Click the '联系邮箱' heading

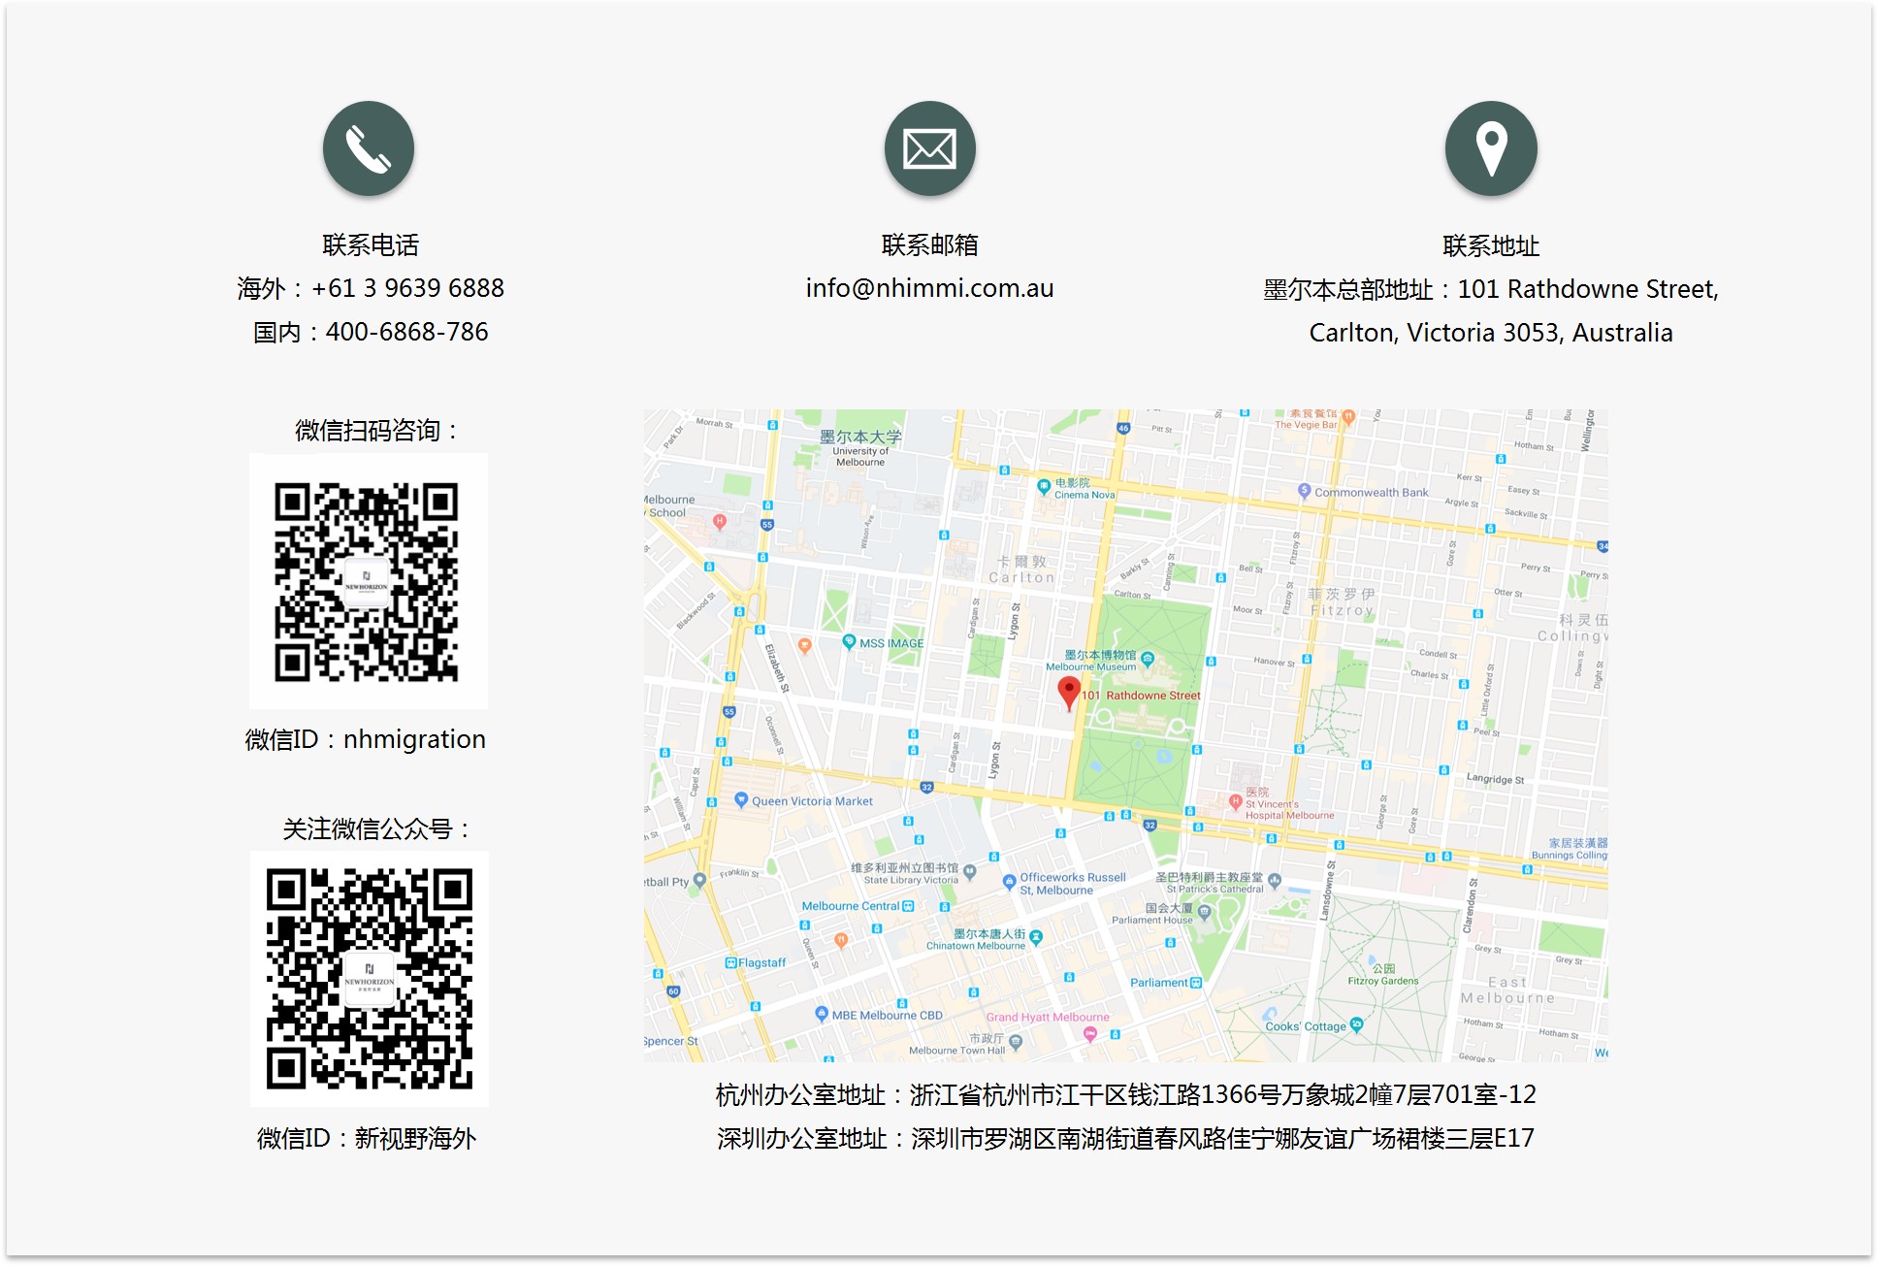[929, 244]
